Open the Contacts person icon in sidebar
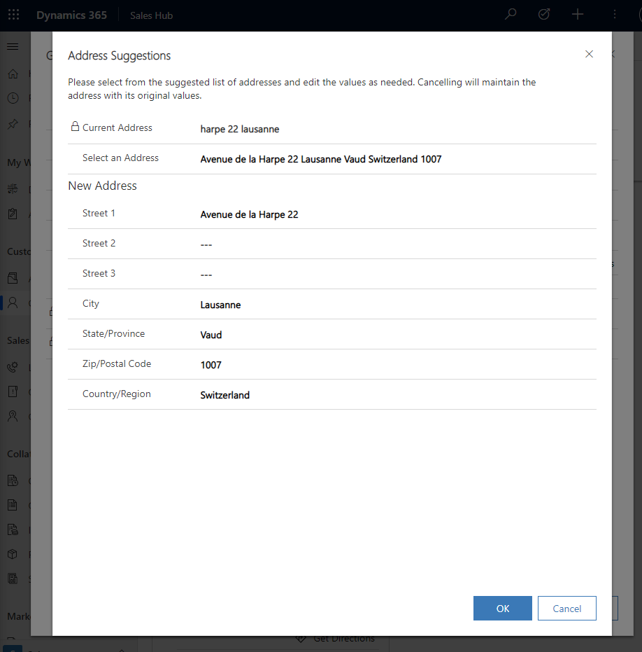Viewport: 642px width, 652px height. pyautogui.click(x=13, y=303)
